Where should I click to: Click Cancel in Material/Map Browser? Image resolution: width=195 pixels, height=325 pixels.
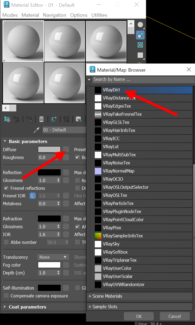174,316
